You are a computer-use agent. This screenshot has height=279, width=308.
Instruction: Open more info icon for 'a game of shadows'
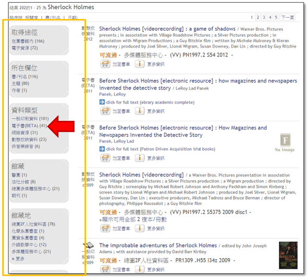point(139,64)
